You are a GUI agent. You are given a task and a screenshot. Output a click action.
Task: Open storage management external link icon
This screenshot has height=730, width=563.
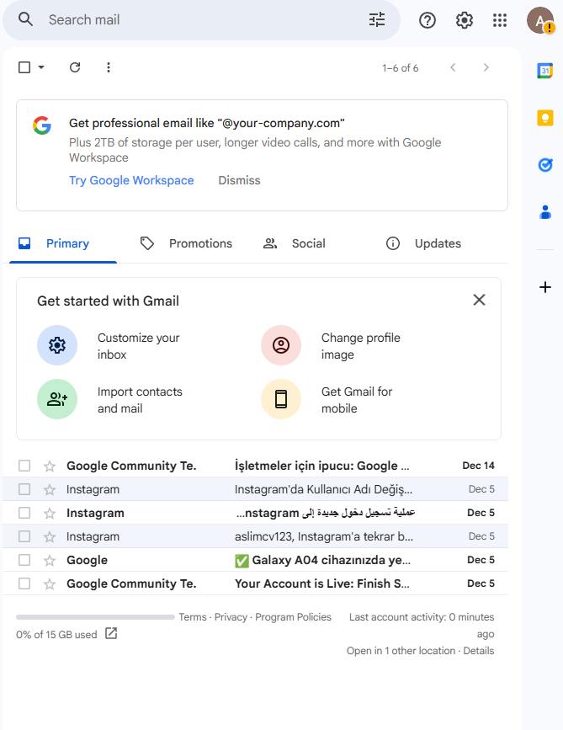click(111, 633)
